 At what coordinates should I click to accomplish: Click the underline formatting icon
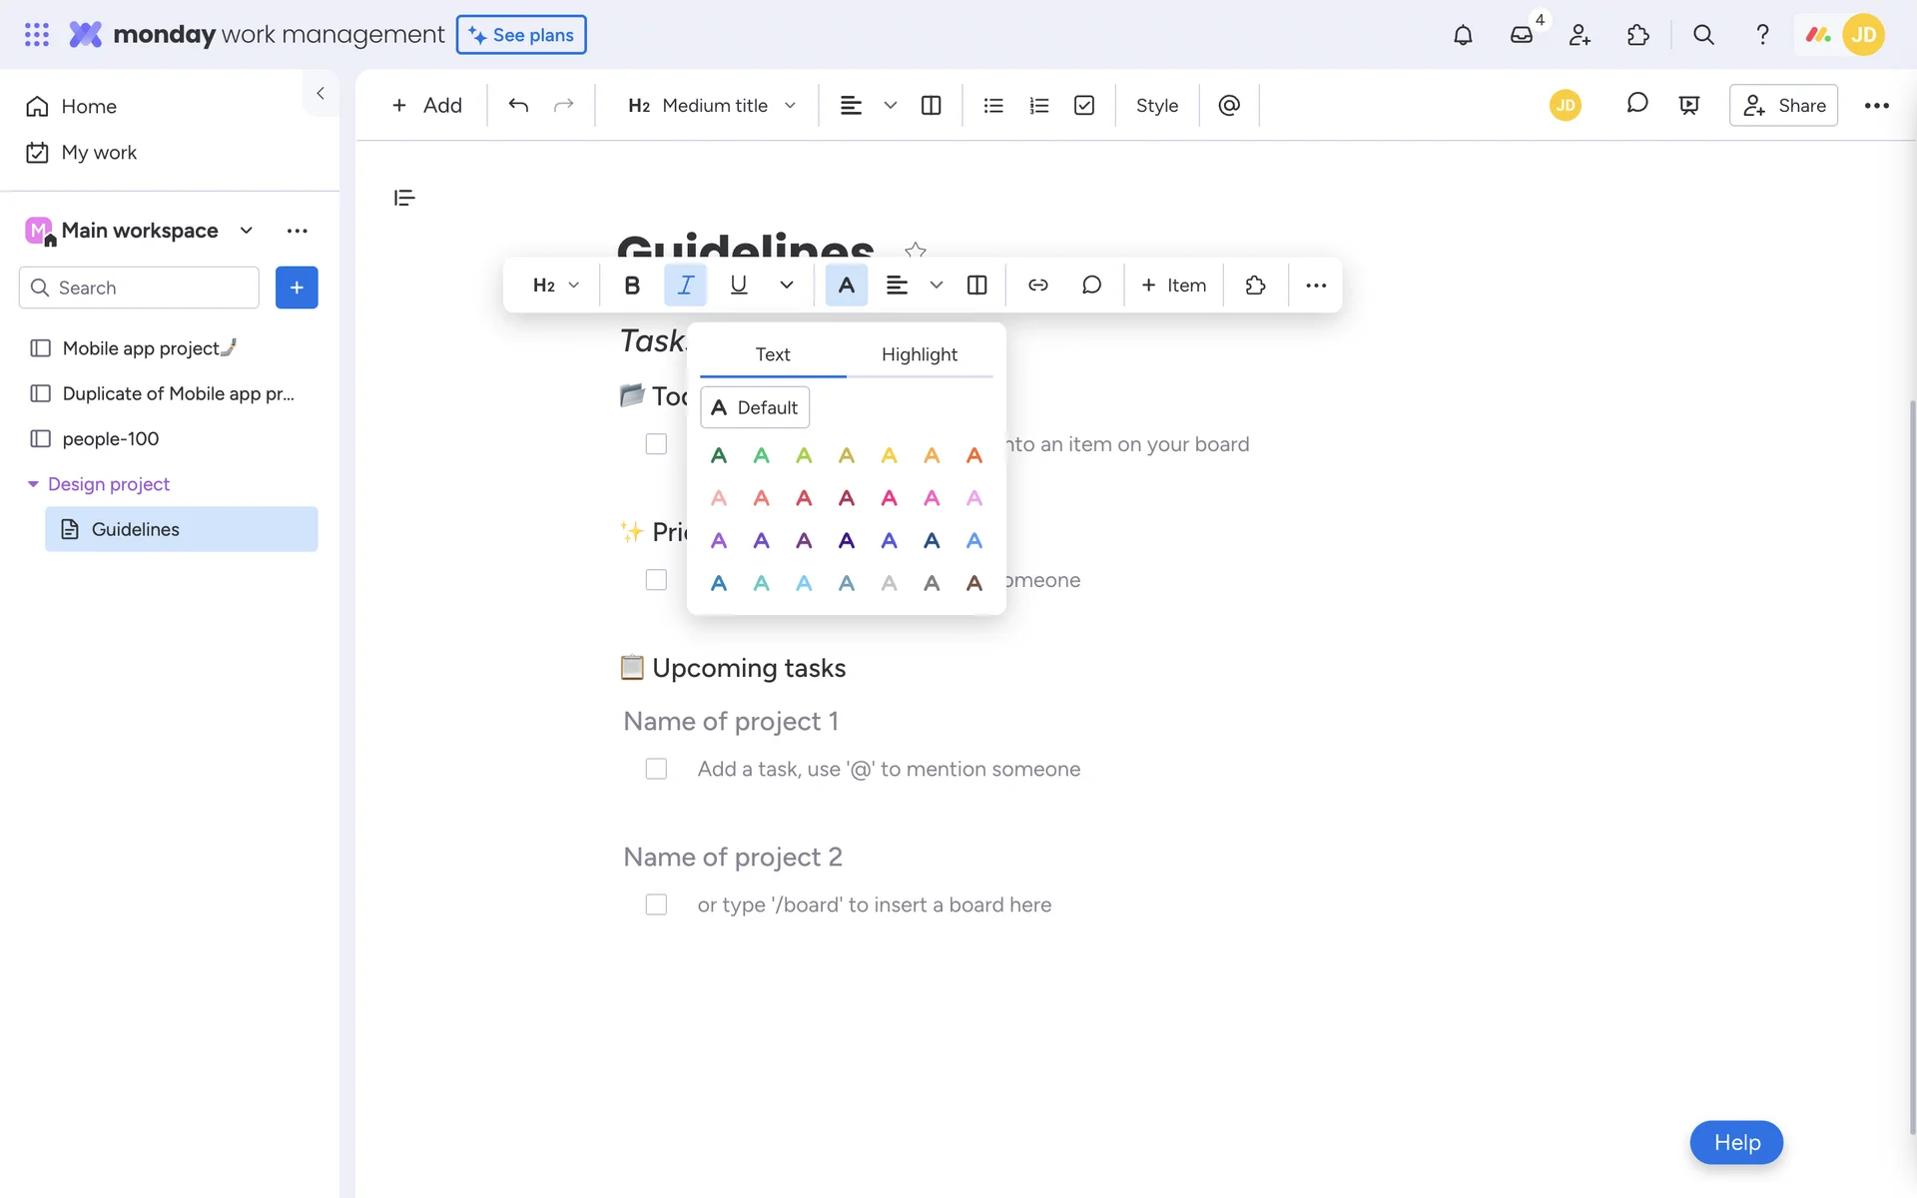[738, 286]
